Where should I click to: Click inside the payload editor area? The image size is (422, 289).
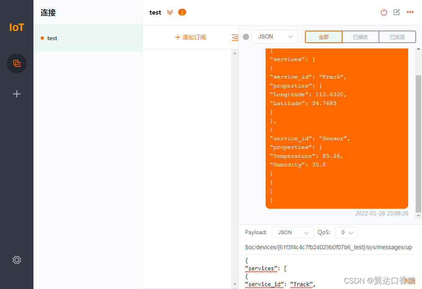point(330,272)
